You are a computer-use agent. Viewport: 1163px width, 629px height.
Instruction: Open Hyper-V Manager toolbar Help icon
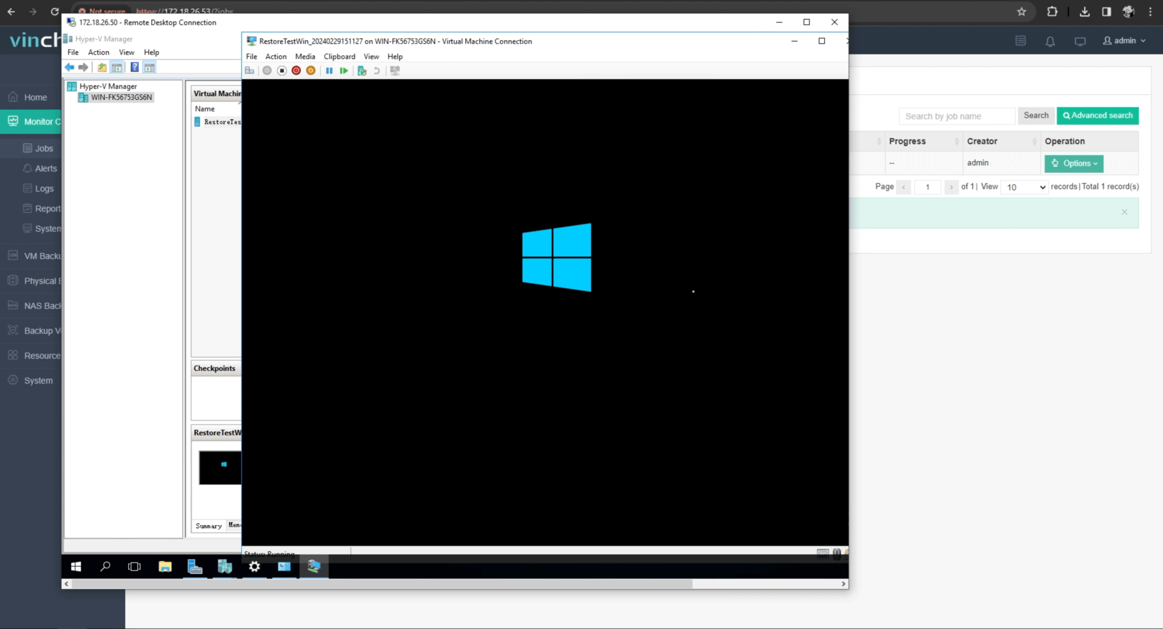point(135,67)
